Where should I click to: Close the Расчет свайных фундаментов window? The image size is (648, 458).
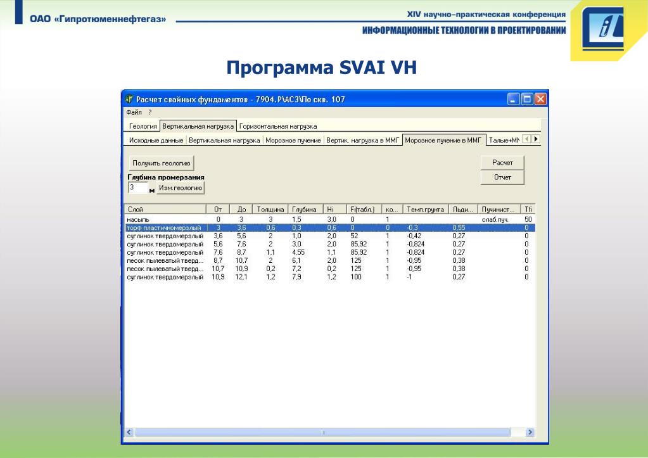pos(540,99)
